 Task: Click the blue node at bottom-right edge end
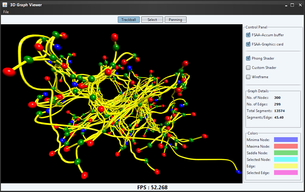(238, 172)
